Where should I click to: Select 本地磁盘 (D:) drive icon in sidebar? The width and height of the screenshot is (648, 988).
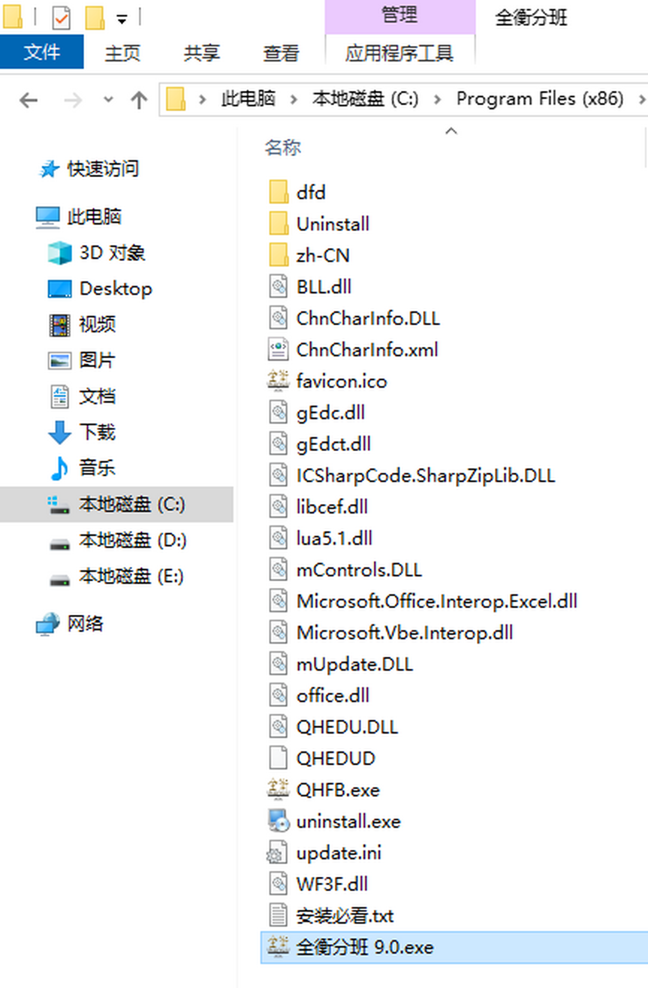pyautogui.click(x=59, y=542)
